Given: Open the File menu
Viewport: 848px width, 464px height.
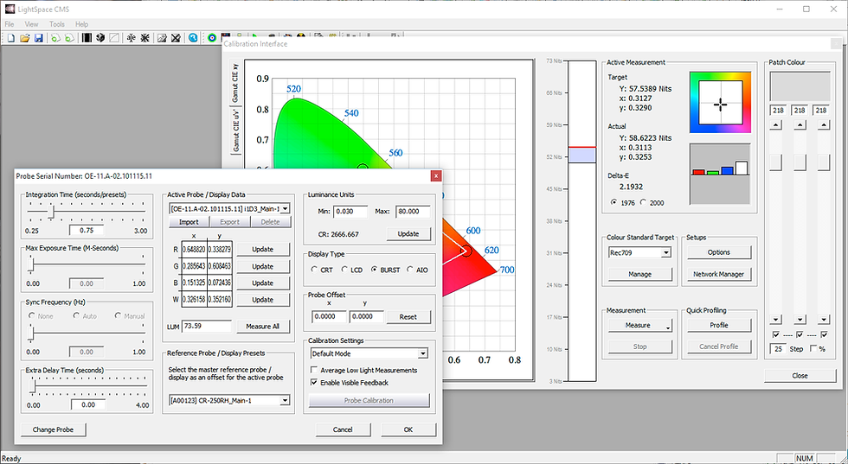Looking at the screenshot, I should [10, 24].
